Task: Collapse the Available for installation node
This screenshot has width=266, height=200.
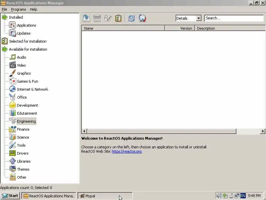Action: click(5, 49)
